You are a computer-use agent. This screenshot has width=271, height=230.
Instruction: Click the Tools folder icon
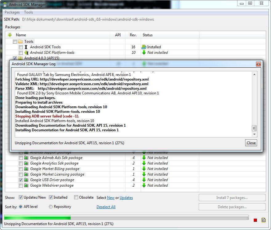pyautogui.click(x=20, y=42)
